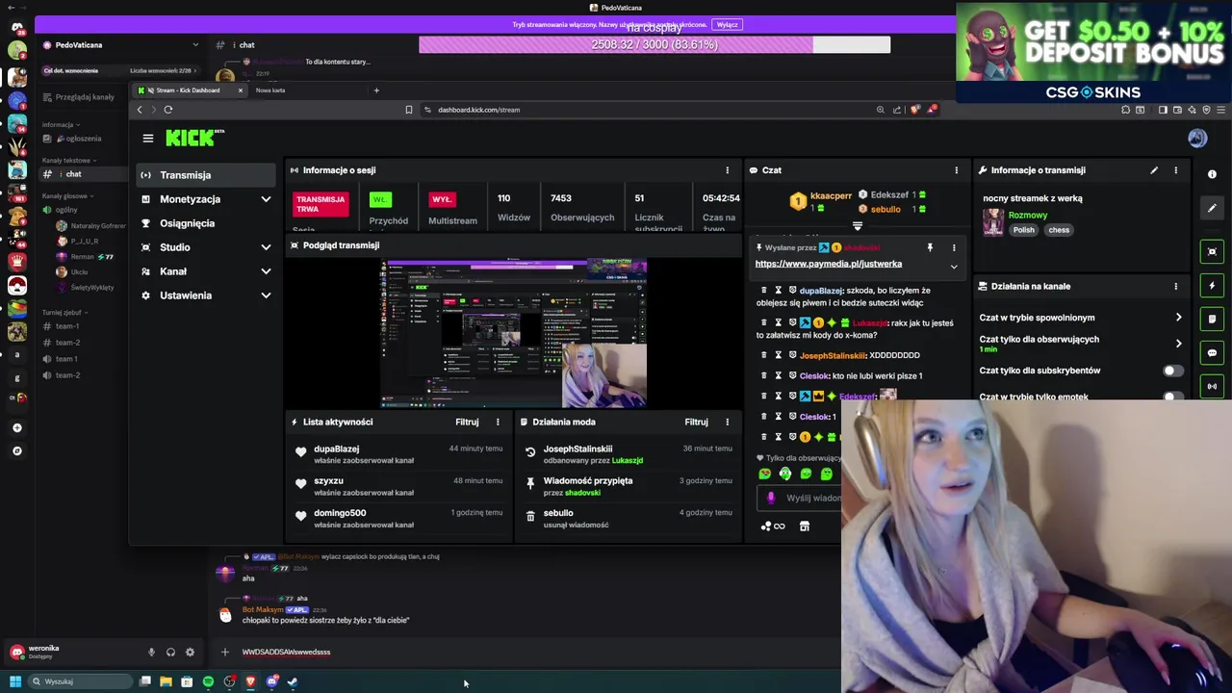Open options for Lista aktywności panel
Viewport: 1232px width, 693px height.
[x=498, y=422]
